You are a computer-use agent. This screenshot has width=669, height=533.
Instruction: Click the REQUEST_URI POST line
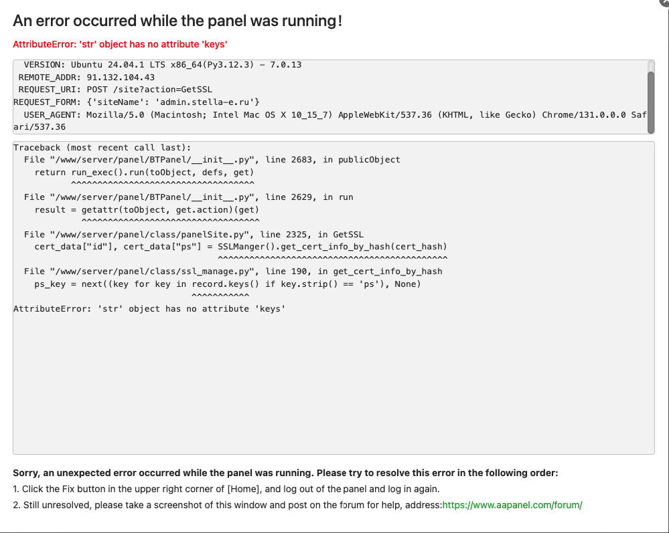[106, 90]
